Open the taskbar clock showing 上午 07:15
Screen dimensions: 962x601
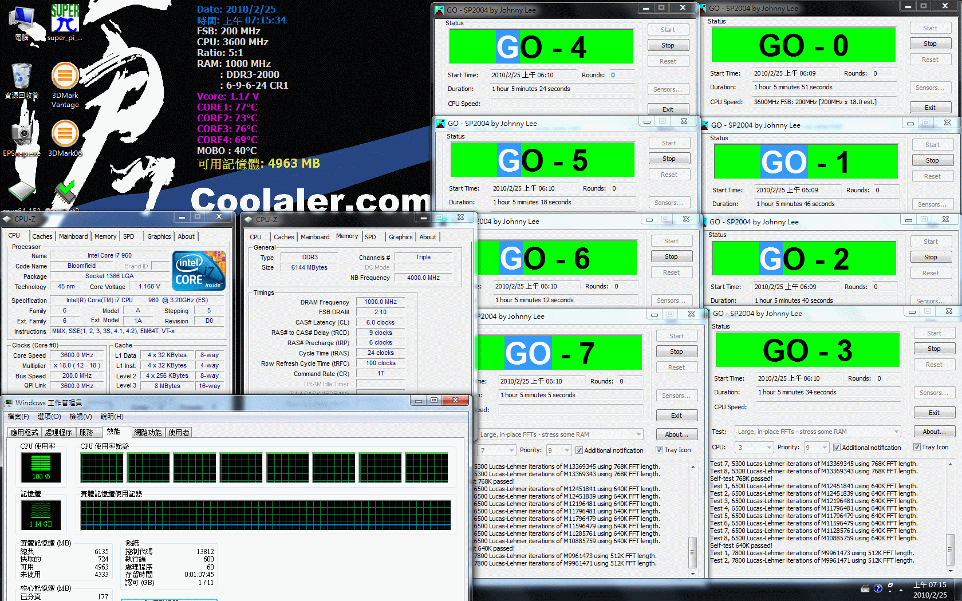pyautogui.click(x=930, y=590)
